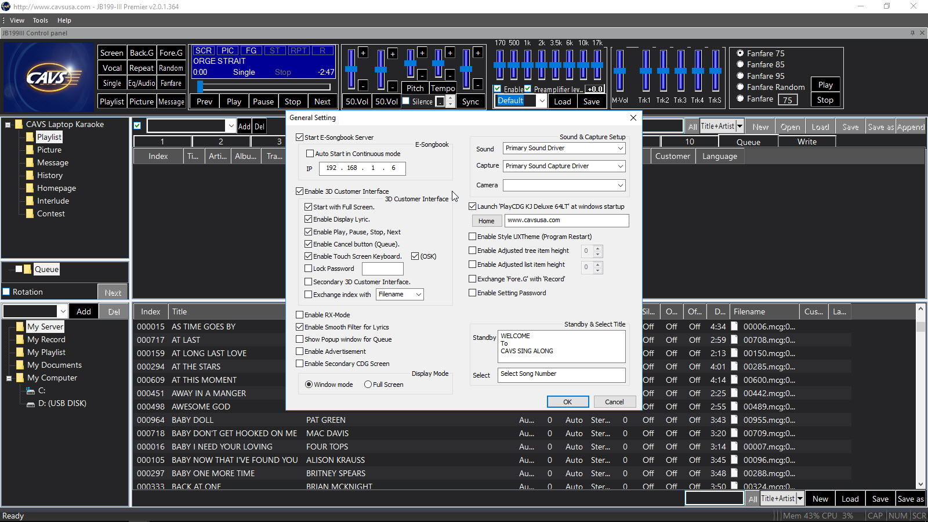928x522 pixels.
Task: Check Enable Advertisement option
Action: 300,351
